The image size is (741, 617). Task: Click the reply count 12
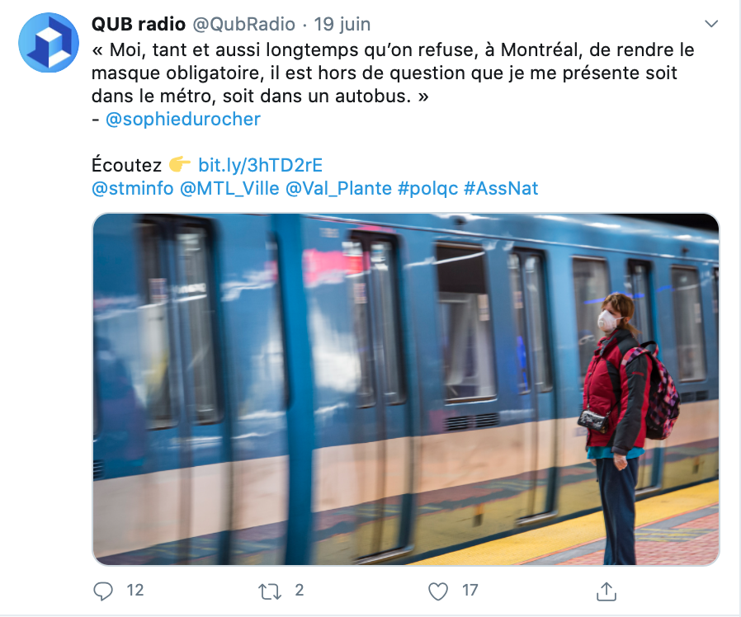point(135,590)
